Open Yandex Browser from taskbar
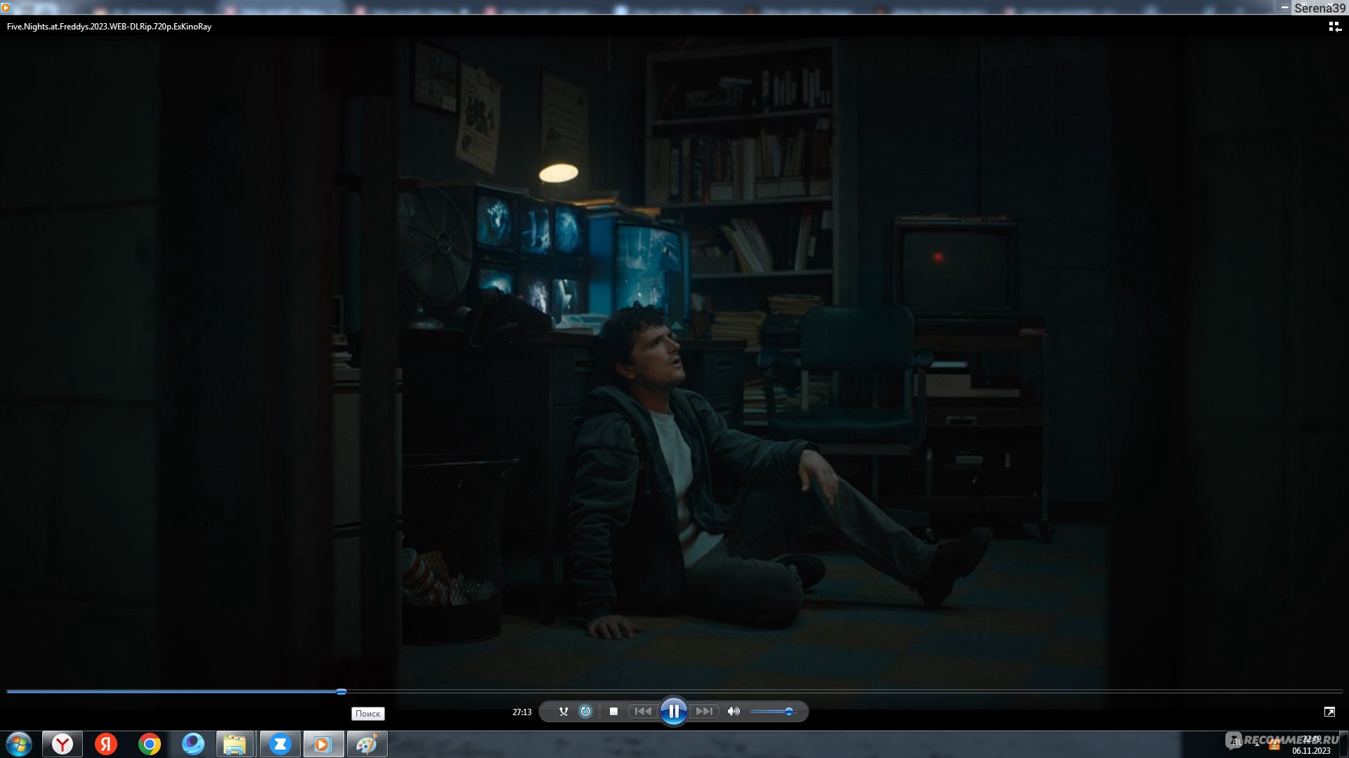The width and height of the screenshot is (1349, 758). (63, 744)
